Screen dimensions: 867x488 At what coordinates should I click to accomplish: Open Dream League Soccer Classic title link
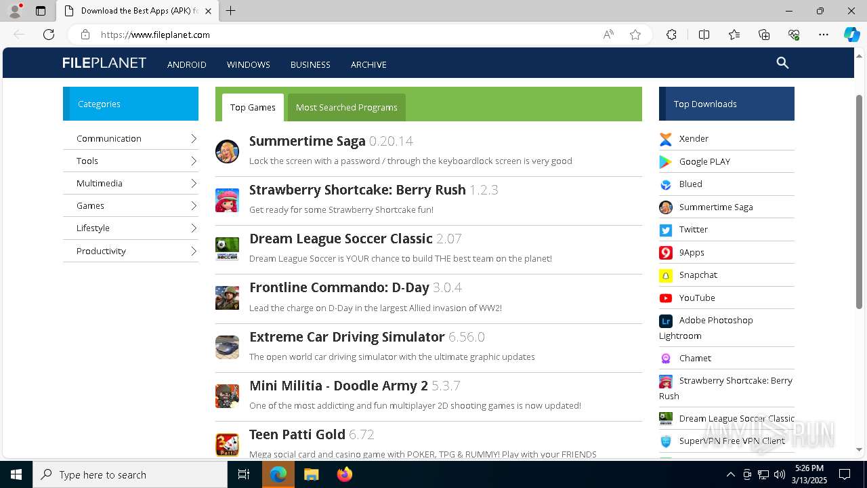click(x=341, y=239)
